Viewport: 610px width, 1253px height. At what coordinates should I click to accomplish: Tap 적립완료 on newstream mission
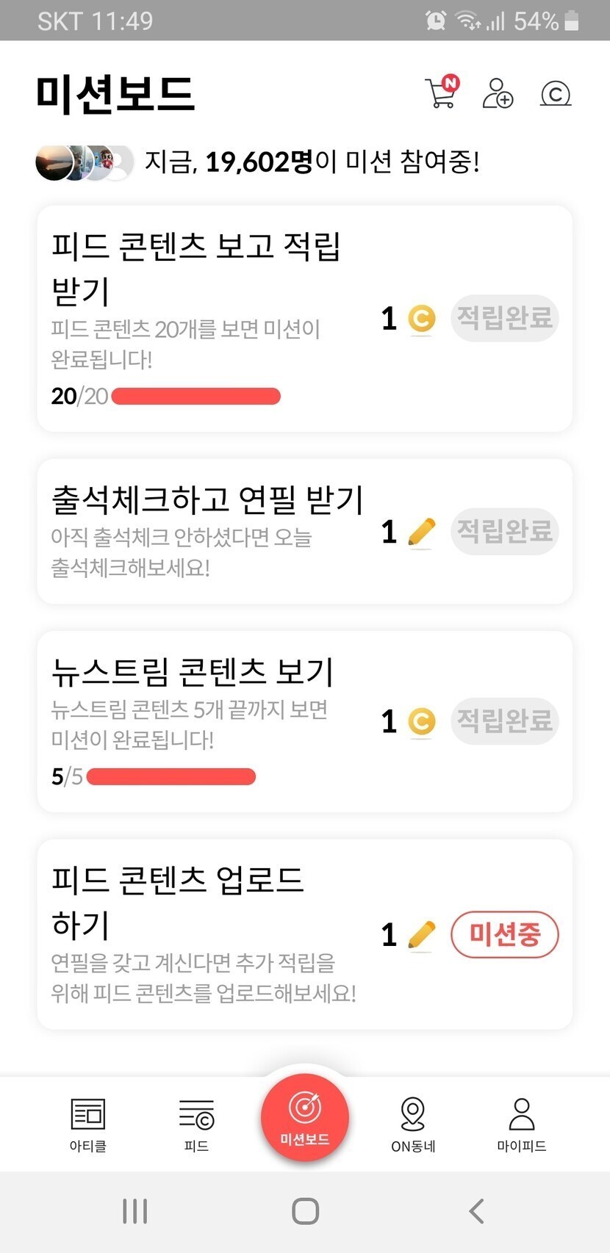pyautogui.click(x=504, y=721)
